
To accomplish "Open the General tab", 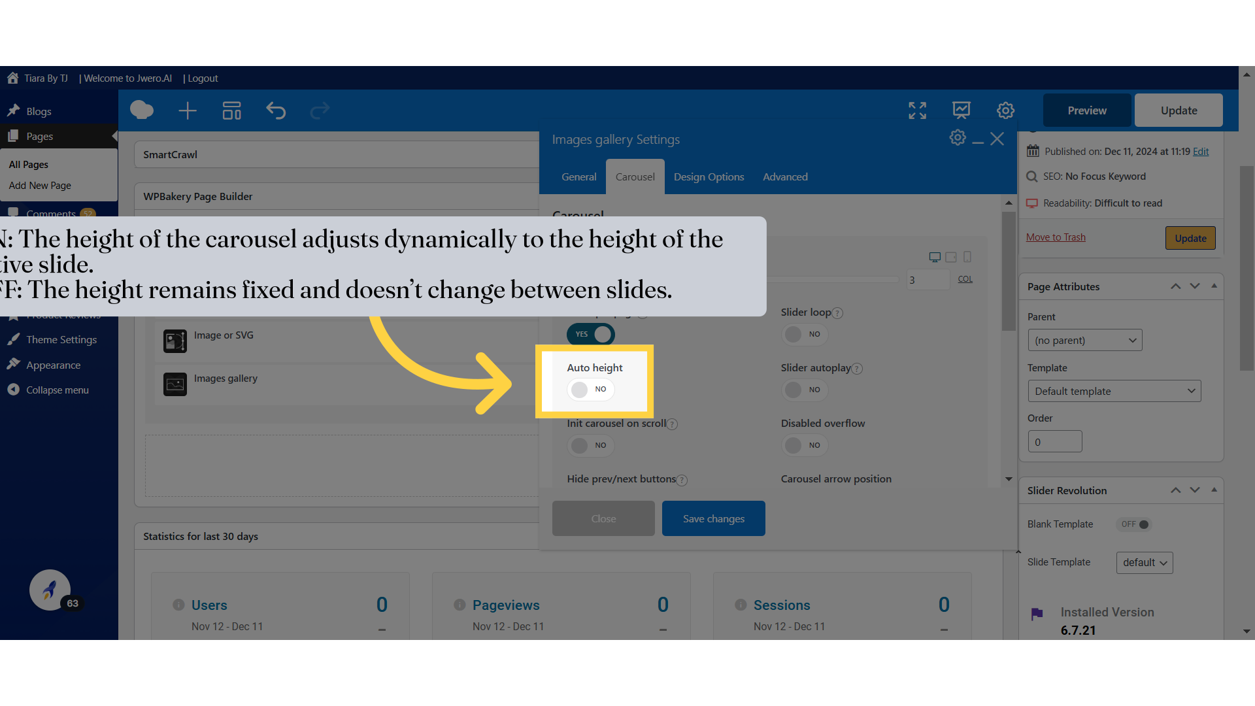I will pos(578,176).
